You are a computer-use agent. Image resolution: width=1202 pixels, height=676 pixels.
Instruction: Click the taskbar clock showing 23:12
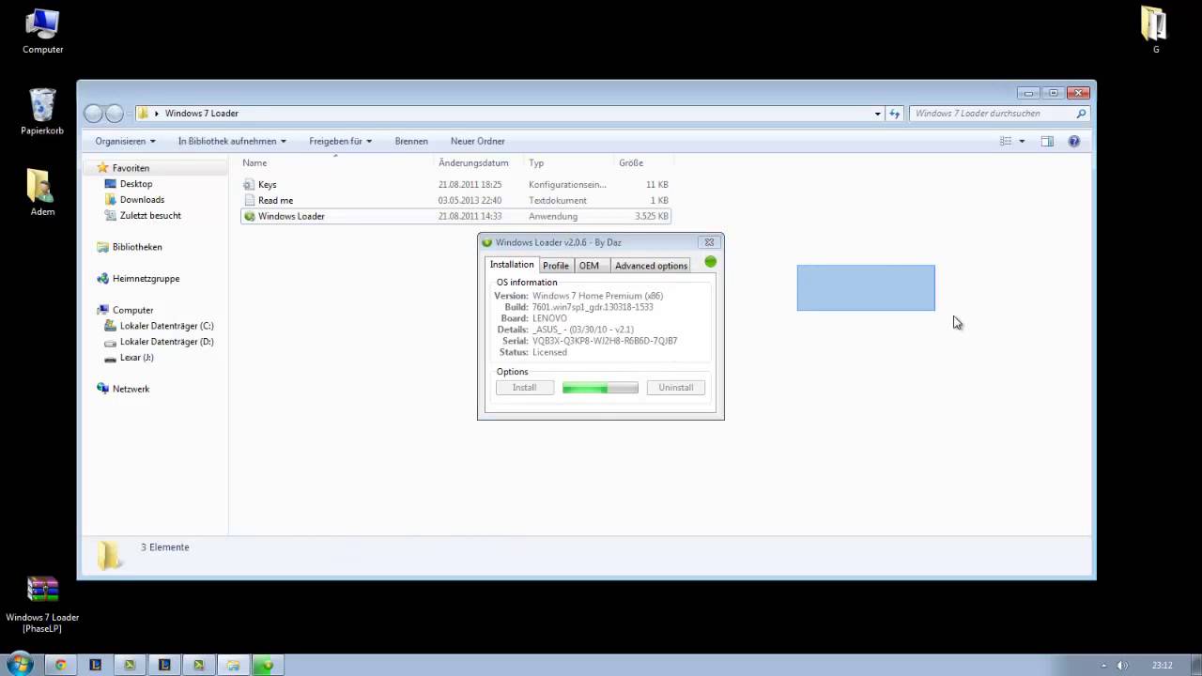[1162, 666]
